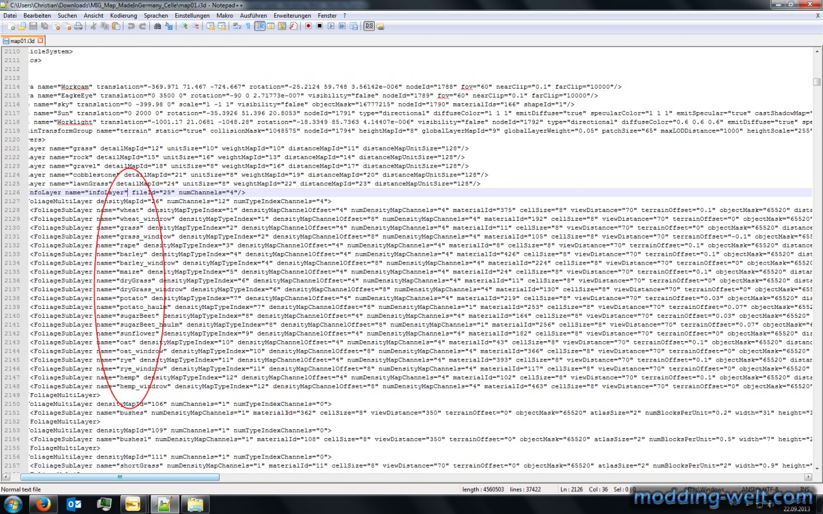The height and width of the screenshot is (514, 823).
Task: Open the Datei menu
Action: [10, 15]
